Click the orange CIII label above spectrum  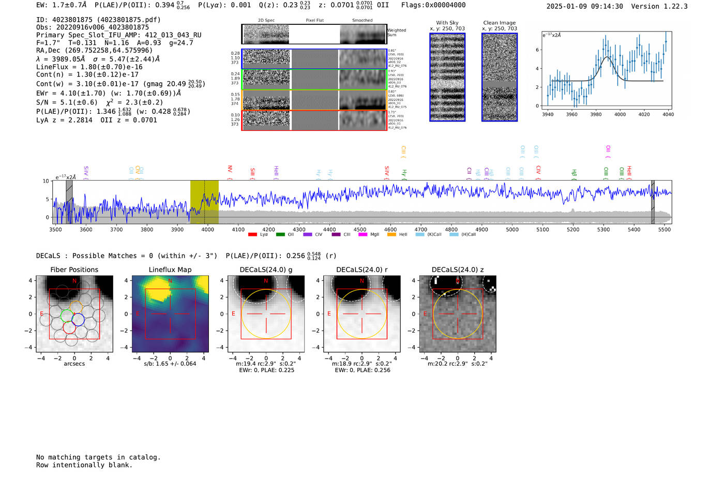pyautogui.click(x=403, y=151)
